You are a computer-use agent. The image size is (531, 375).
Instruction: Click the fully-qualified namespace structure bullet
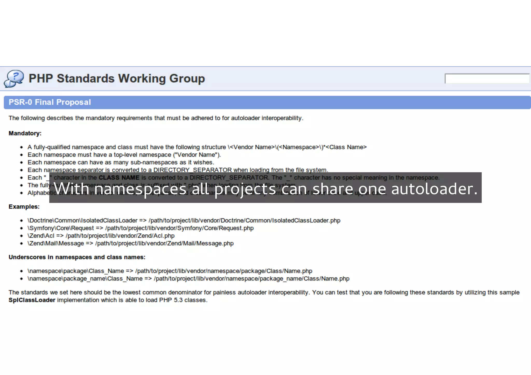click(x=197, y=147)
